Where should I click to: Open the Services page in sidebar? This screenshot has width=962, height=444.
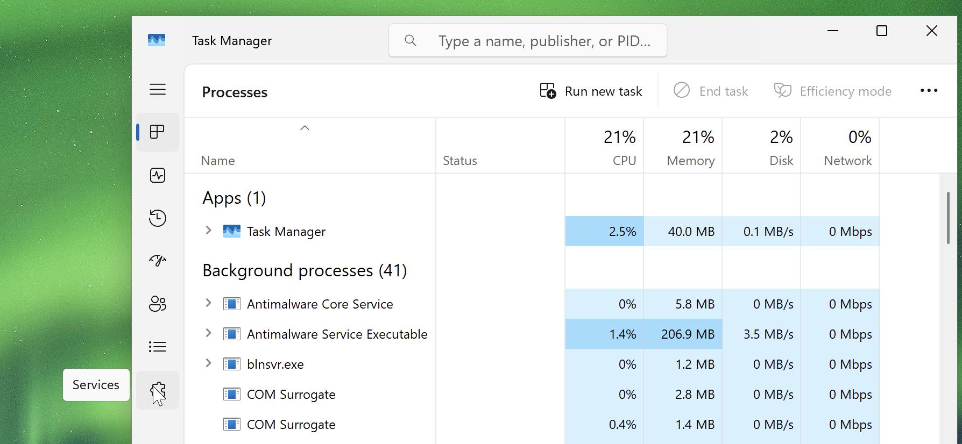click(157, 390)
